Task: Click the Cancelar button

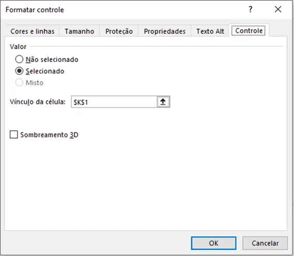Action: point(265,243)
